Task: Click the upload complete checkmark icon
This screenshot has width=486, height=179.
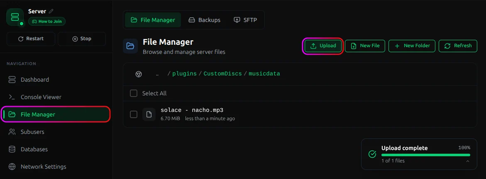Action: (372, 154)
